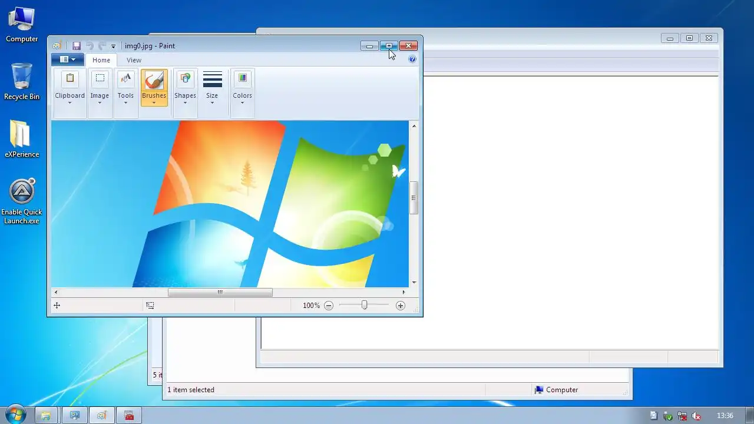Image resolution: width=754 pixels, height=424 pixels.
Task: Open the blue Paint file menu button
Action: coord(67,59)
